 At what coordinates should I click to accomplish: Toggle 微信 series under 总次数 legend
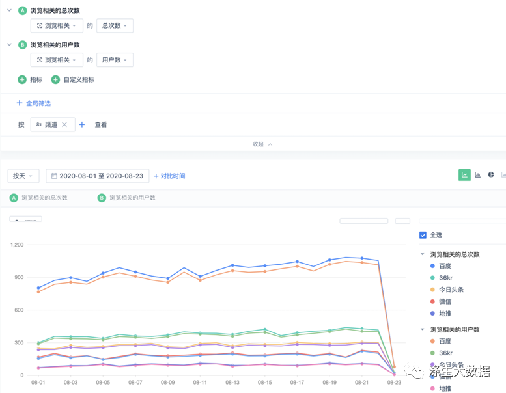(x=441, y=301)
